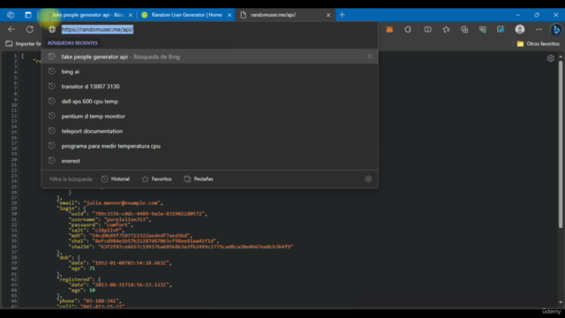565x318 pixels.
Task: Filter search by Favoritos
Action: 157,178
